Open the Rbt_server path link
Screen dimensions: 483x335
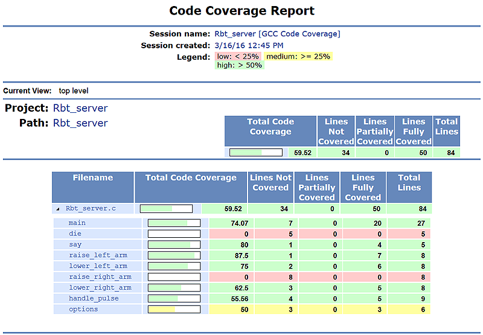pyautogui.click(x=80, y=123)
